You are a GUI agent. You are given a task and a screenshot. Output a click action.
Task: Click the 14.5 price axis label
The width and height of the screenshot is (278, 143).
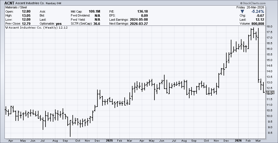point(270,66)
